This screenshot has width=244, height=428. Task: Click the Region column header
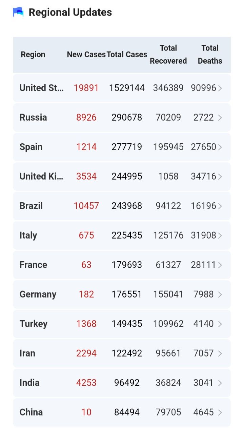point(33,55)
